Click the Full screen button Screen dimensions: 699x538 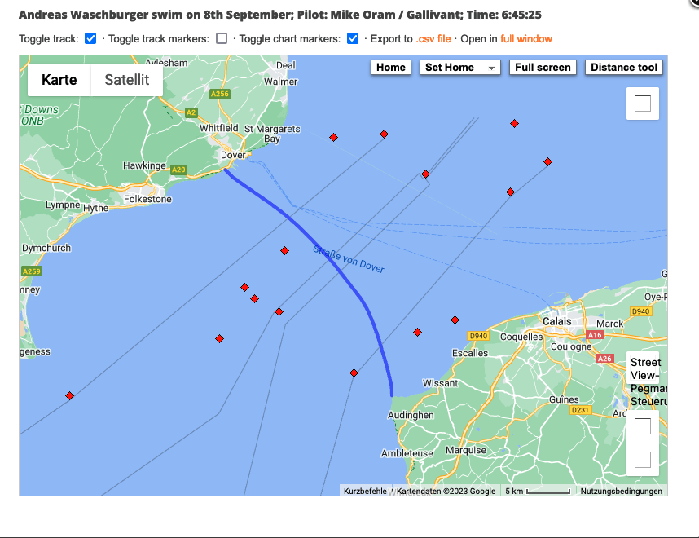[x=543, y=68]
